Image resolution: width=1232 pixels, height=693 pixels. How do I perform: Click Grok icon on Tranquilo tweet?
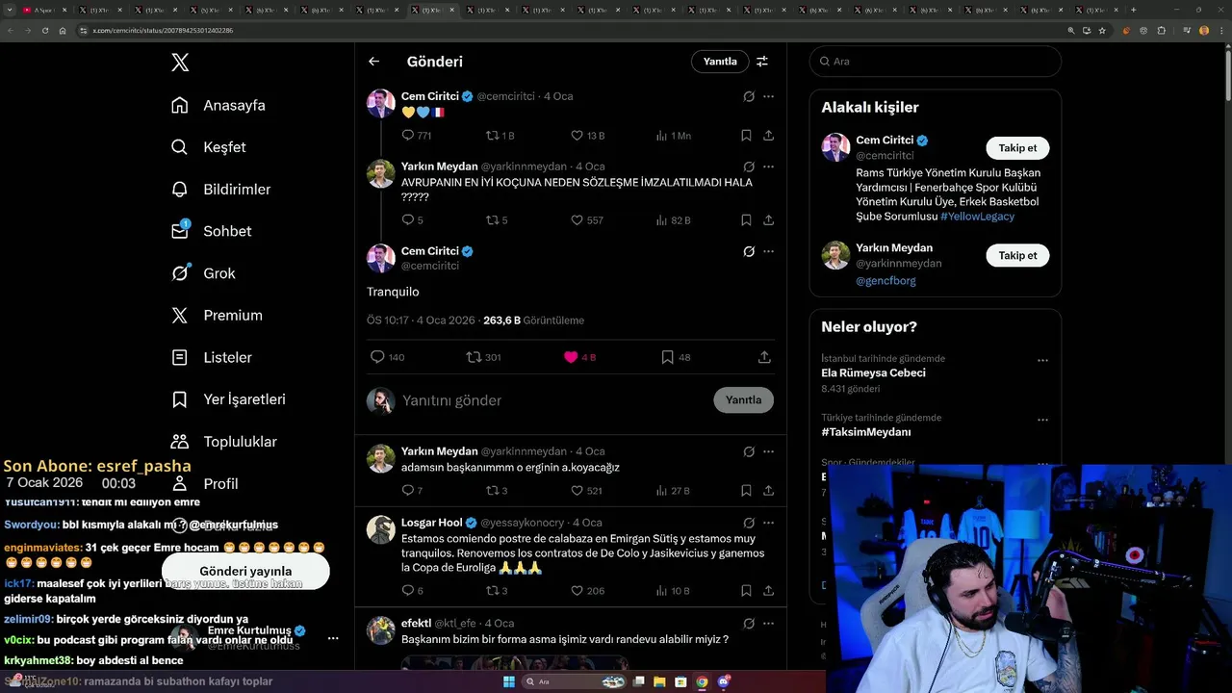tap(749, 251)
